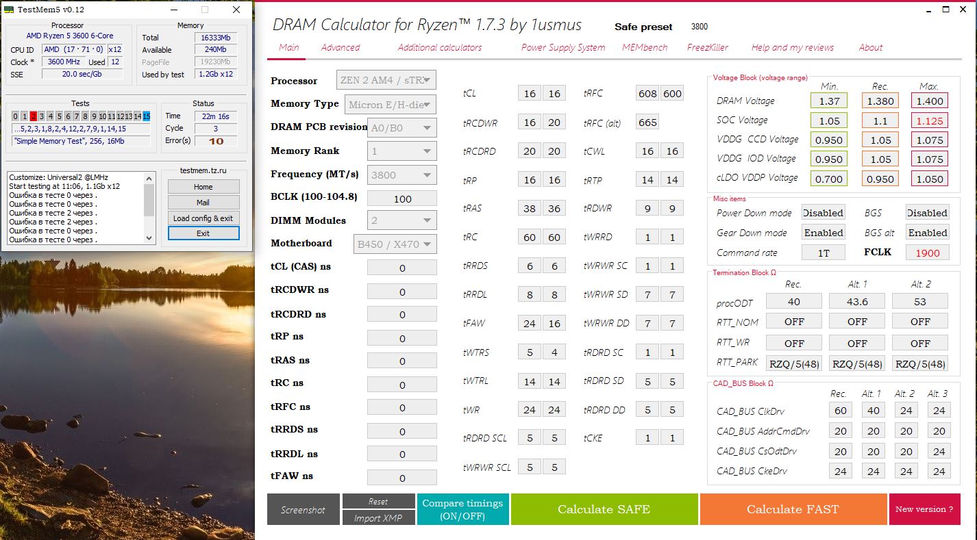Screen dimensions: 977x540
Task: Click the tRCDWR value 20
Action: pos(554,123)
